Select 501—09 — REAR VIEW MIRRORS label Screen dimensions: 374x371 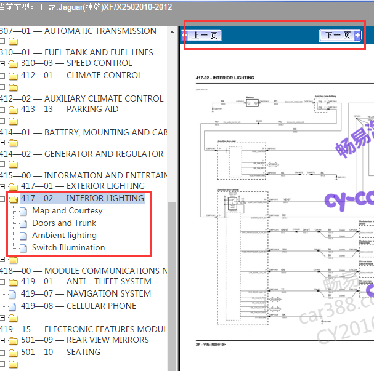85,340
